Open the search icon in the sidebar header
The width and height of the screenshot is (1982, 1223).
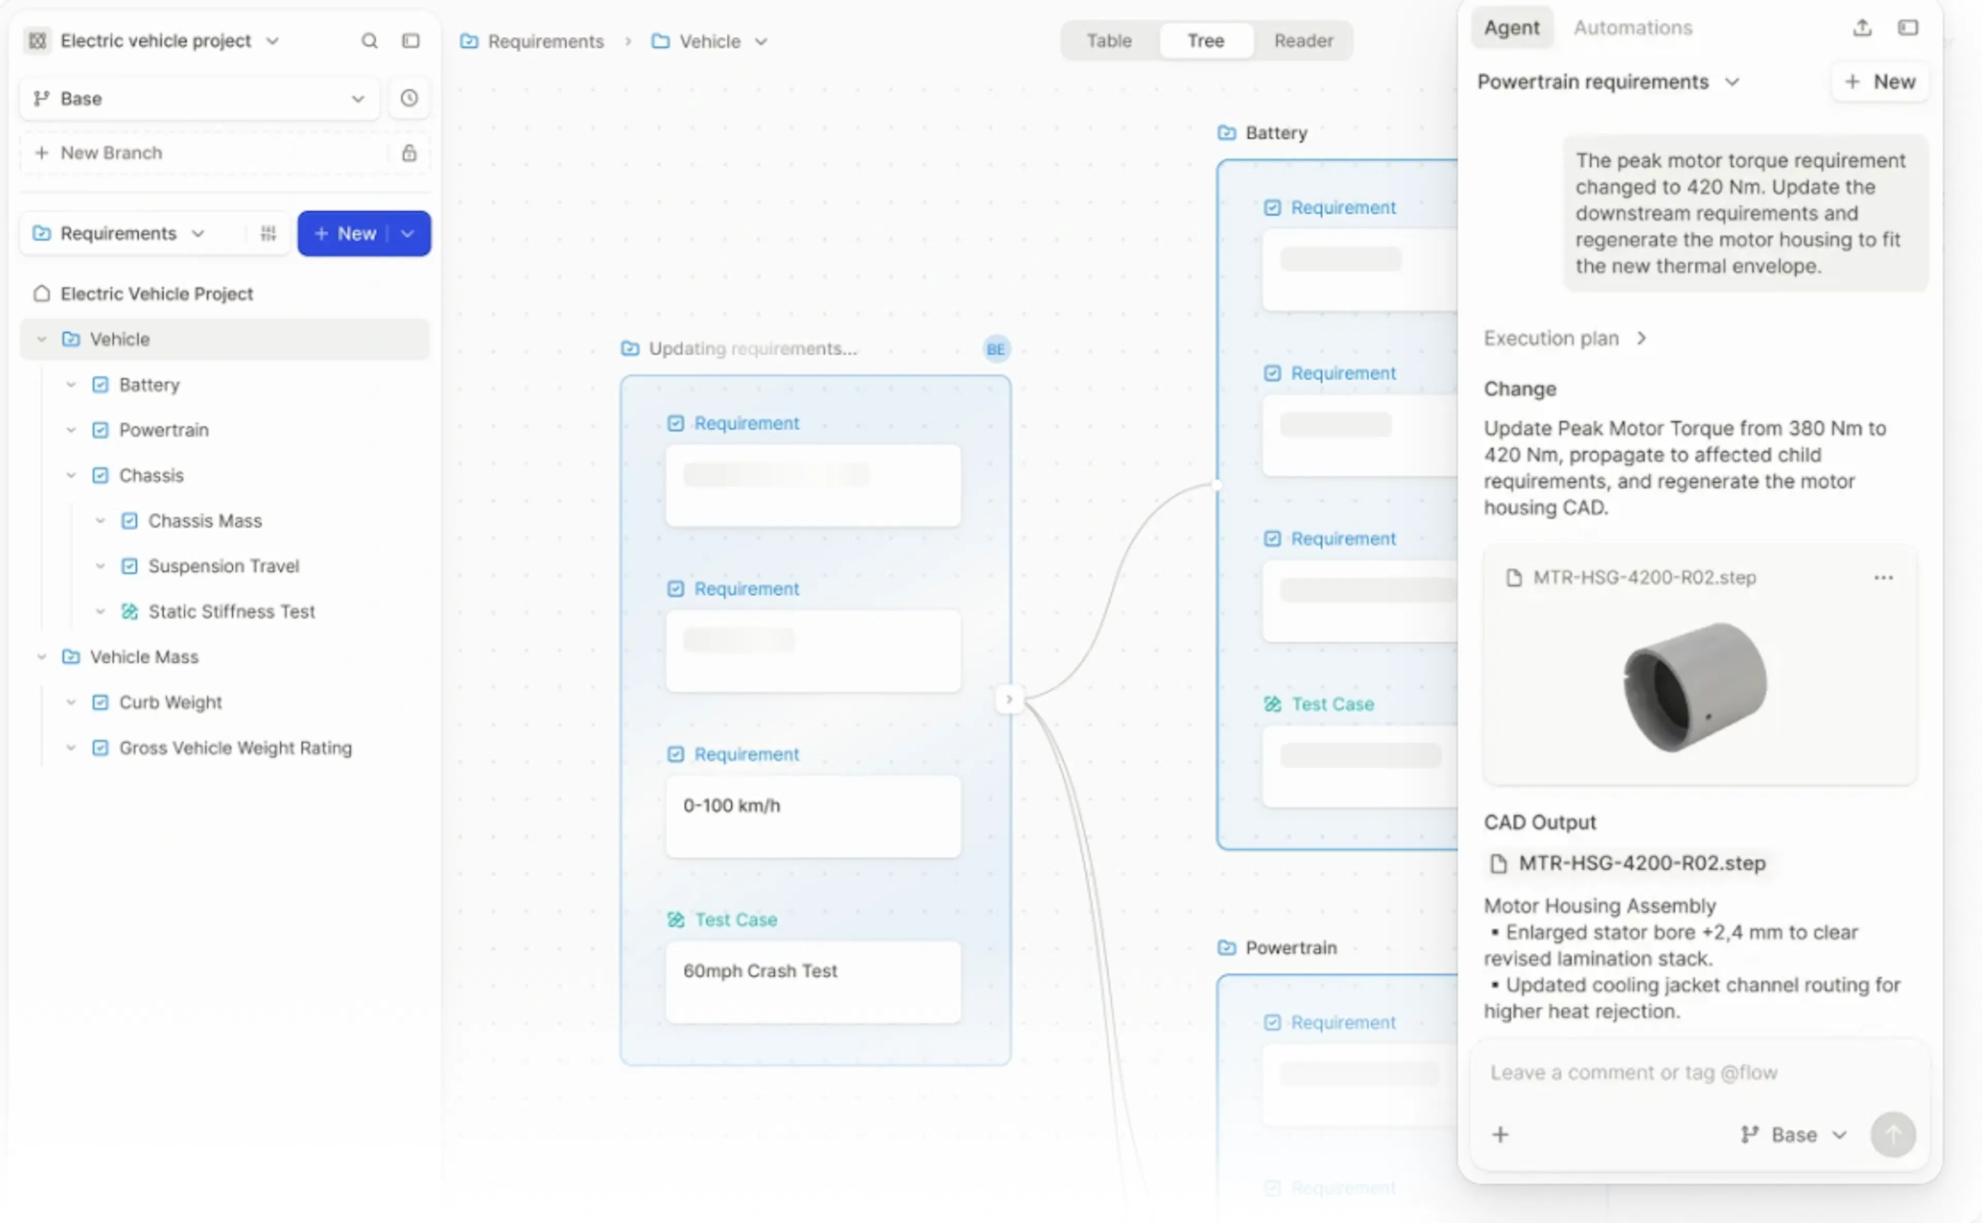click(369, 40)
